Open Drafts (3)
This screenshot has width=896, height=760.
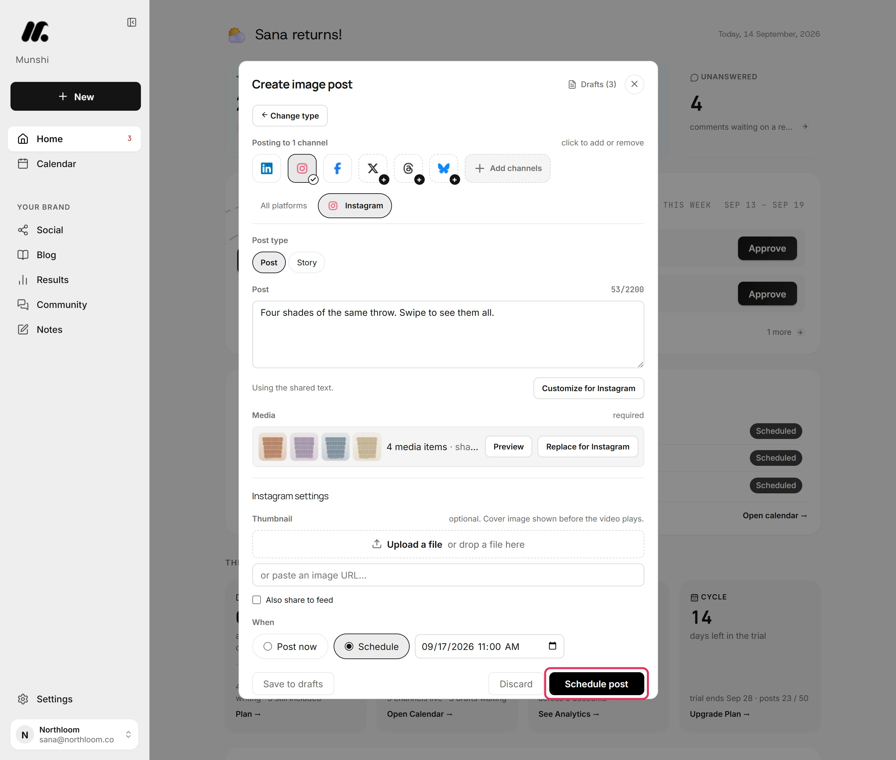pos(592,85)
